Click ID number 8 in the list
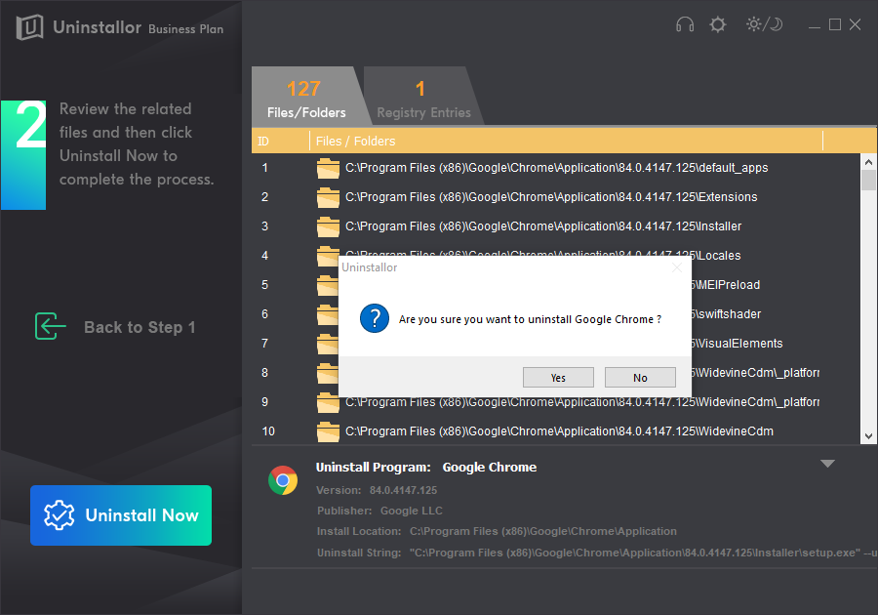 pyautogui.click(x=264, y=373)
